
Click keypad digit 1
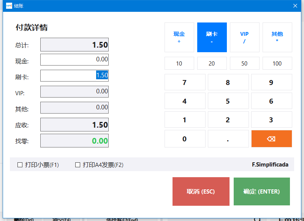tap(185, 120)
